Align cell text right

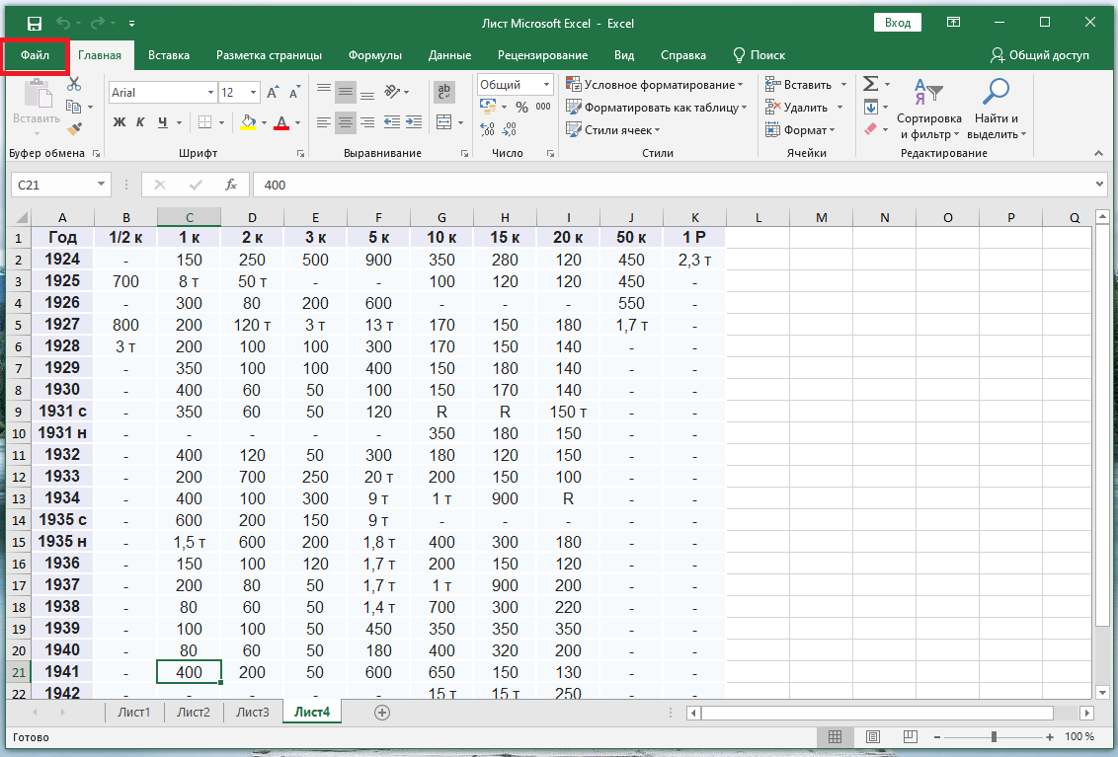[x=367, y=122]
